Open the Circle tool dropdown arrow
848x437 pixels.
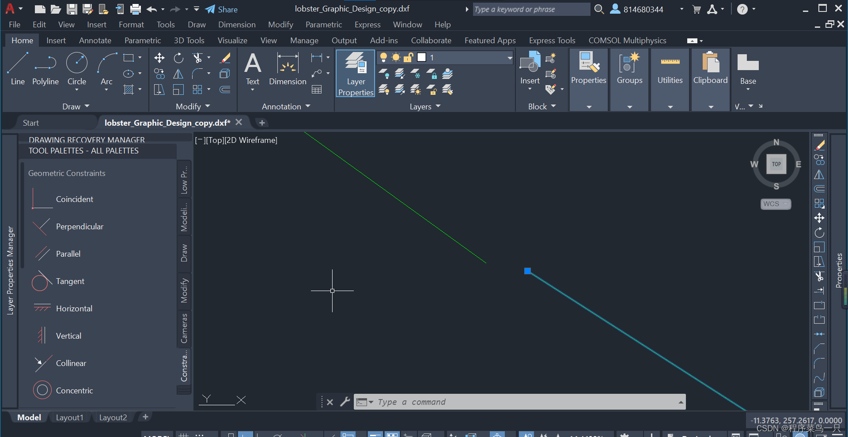pos(77,90)
